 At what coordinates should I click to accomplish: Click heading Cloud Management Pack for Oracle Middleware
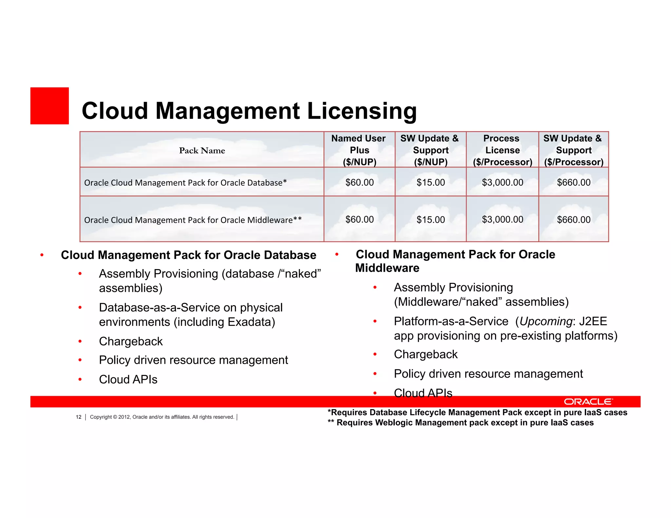tap(455, 261)
